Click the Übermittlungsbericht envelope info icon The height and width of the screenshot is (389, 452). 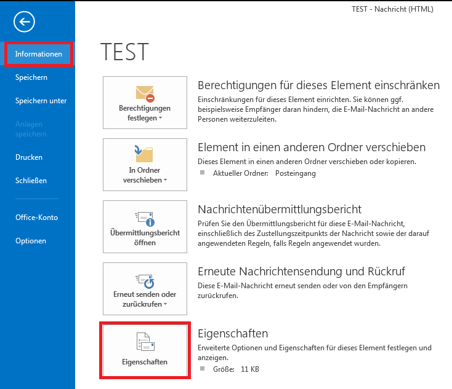pos(145,217)
